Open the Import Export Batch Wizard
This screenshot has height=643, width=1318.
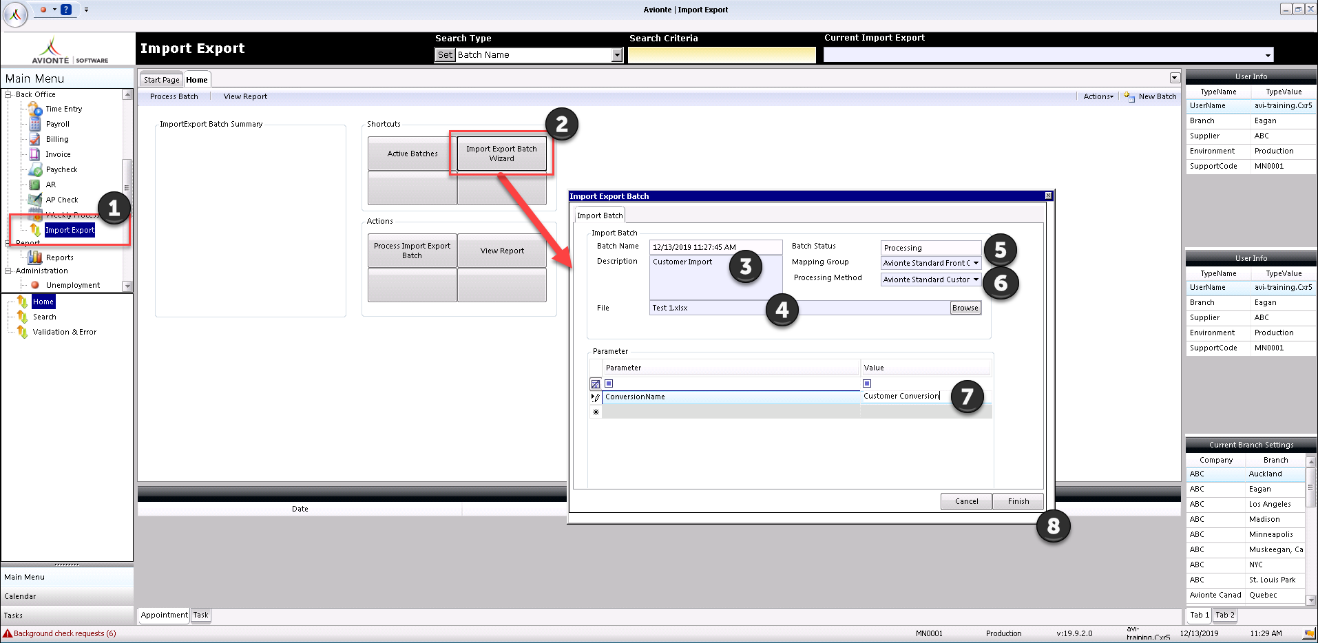pyautogui.click(x=501, y=154)
